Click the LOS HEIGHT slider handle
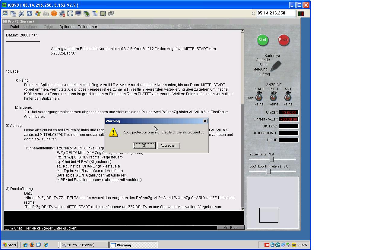The height and width of the screenshot is (250, 380). pos(268,171)
